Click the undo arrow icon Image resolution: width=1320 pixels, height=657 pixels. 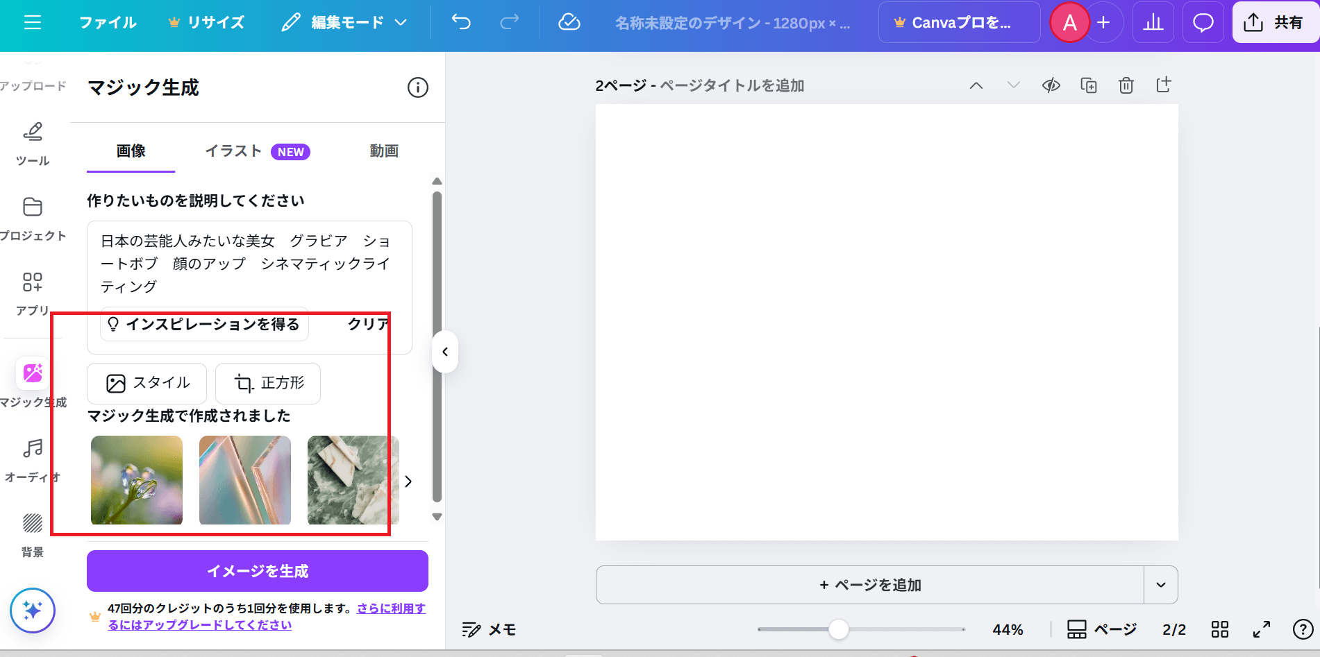(x=461, y=22)
